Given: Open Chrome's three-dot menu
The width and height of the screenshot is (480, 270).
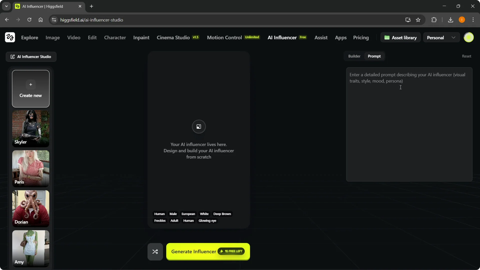Looking at the screenshot, I should pyautogui.click(x=473, y=20).
